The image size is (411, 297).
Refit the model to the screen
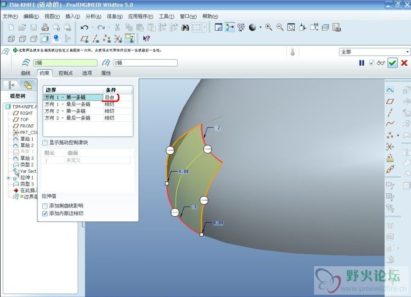(x=291, y=27)
